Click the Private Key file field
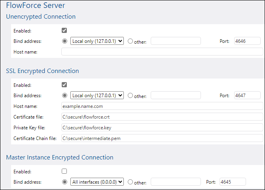 tap(162, 127)
